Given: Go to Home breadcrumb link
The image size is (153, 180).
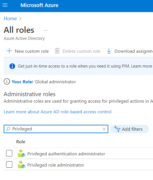Looking at the screenshot, I should (x=10, y=19).
